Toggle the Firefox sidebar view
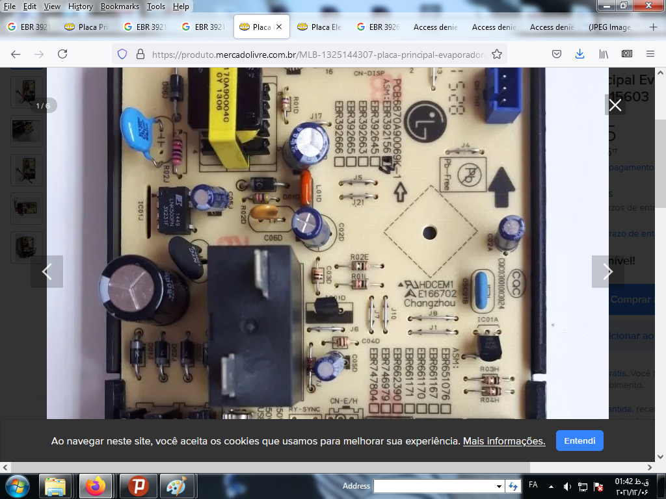This screenshot has width=666, height=499. click(x=627, y=54)
